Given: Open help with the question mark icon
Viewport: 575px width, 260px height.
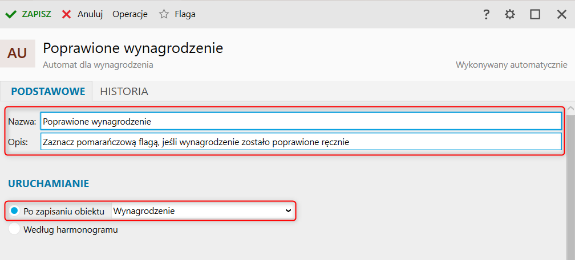Looking at the screenshot, I should click(x=486, y=14).
